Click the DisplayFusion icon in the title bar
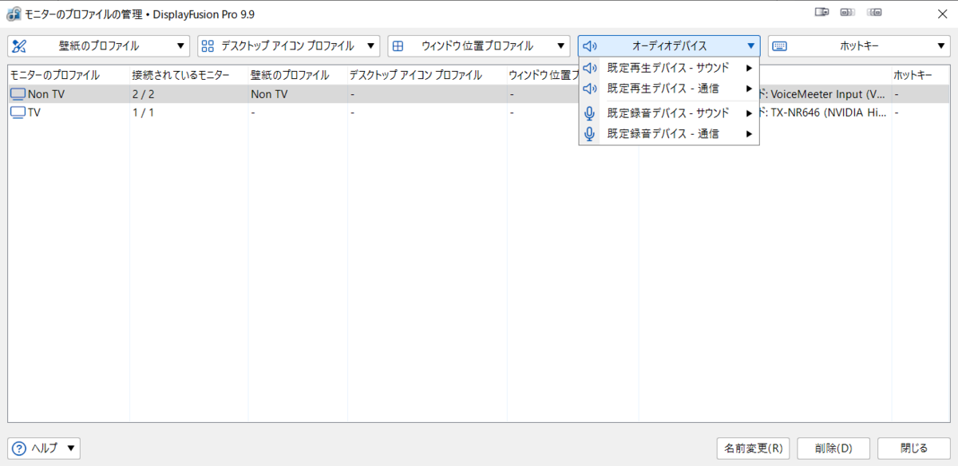 tap(12, 14)
